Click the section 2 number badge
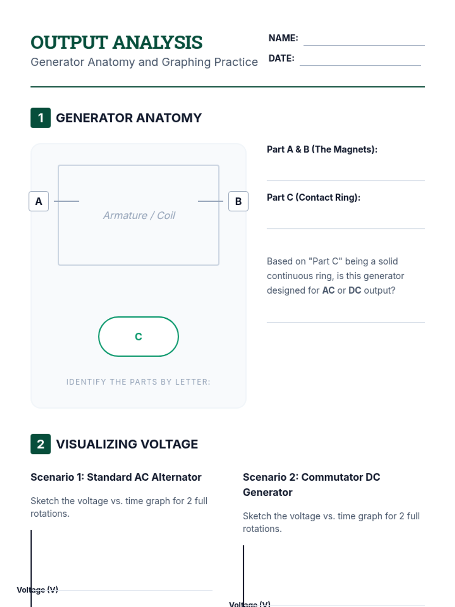 pyautogui.click(x=41, y=444)
